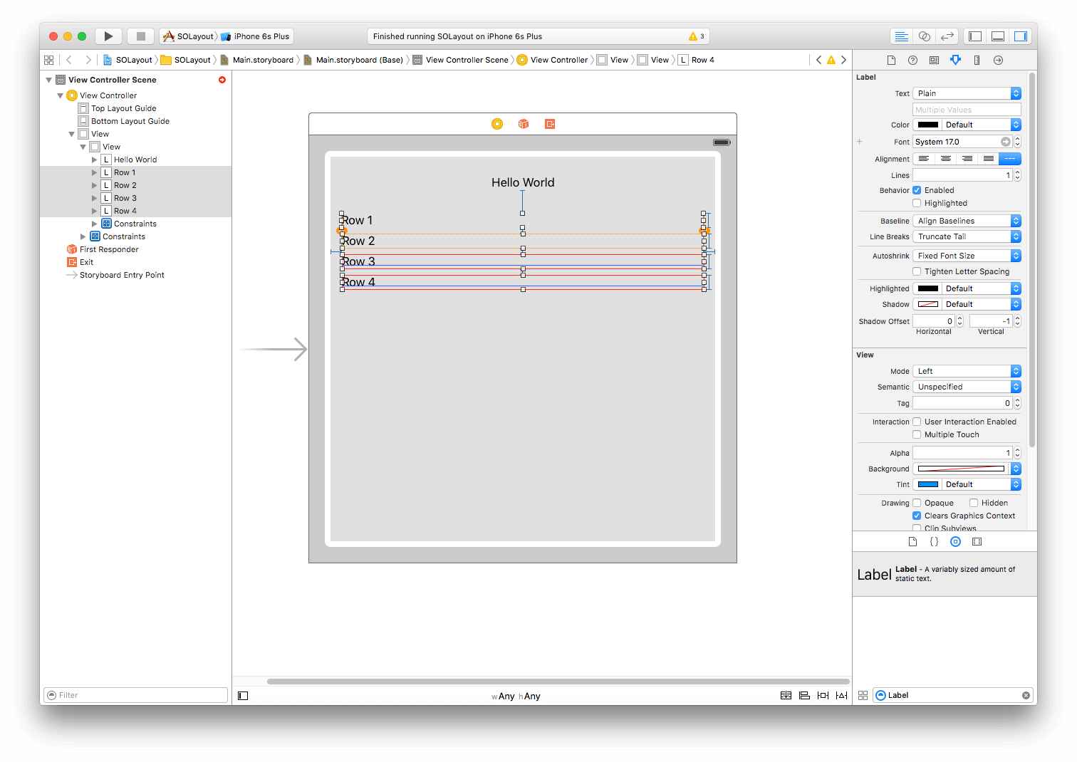The width and height of the screenshot is (1077, 762).
Task: Toggle the document outline button
Action: pyautogui.click(x=243, y=696)
